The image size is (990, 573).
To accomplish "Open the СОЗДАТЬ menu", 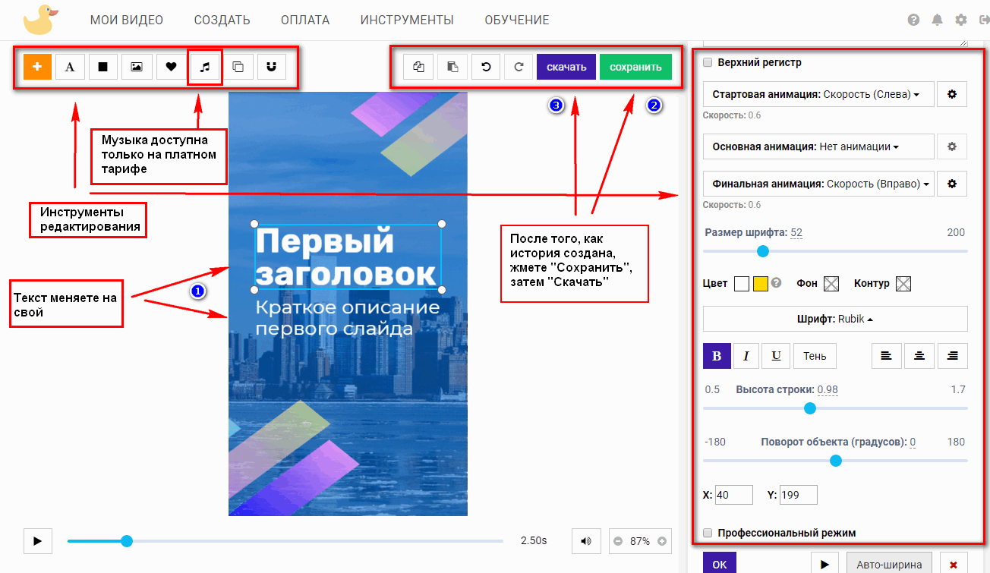I will pyautogui.click(x=222, y=20).
